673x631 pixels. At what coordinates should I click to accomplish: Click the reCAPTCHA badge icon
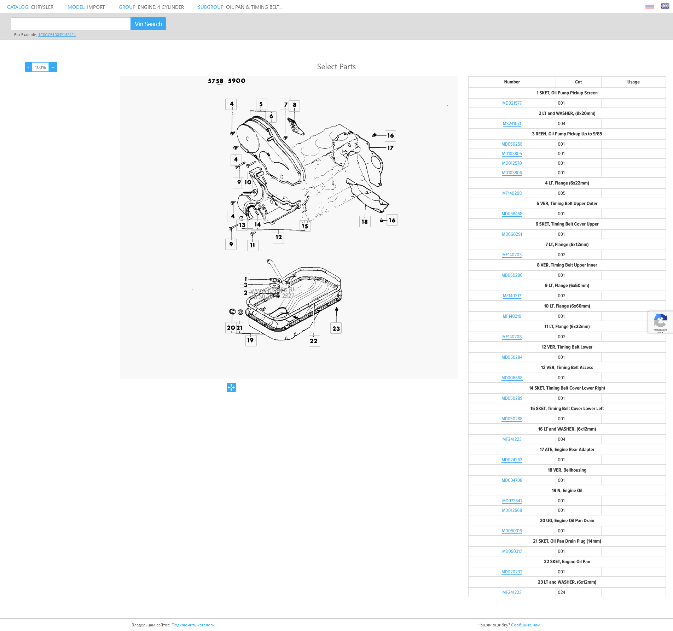click(660, 321)
